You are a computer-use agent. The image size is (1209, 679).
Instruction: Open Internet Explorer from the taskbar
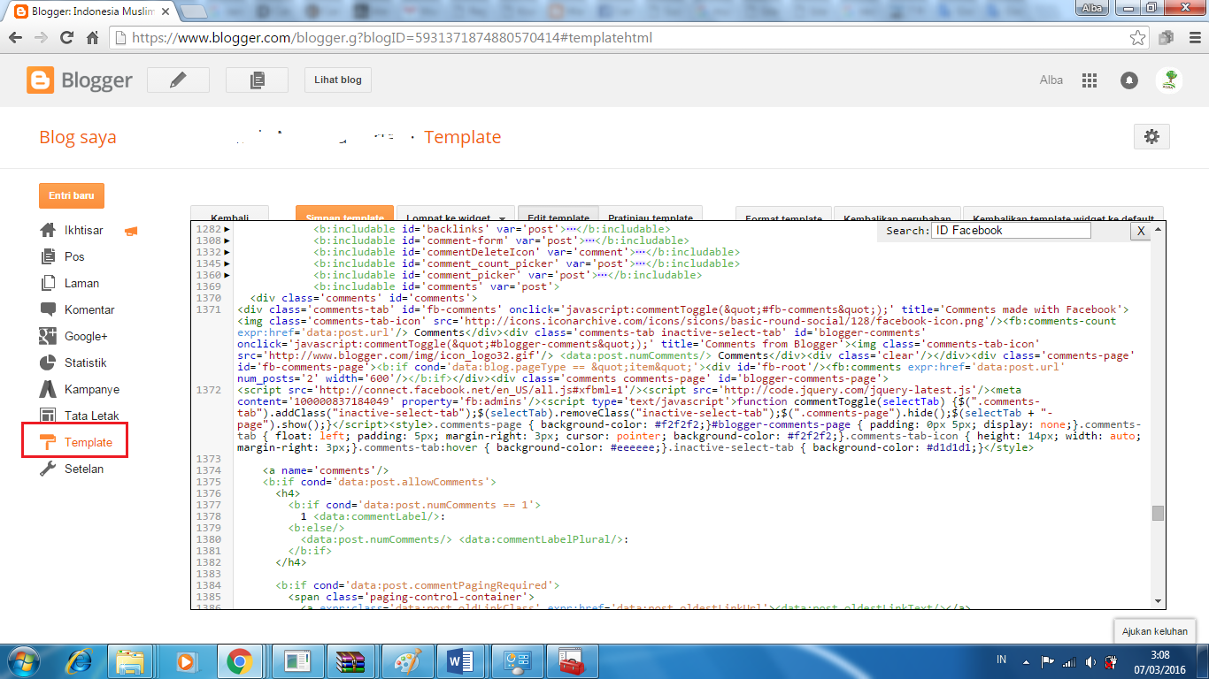click(x=80, y=660)
